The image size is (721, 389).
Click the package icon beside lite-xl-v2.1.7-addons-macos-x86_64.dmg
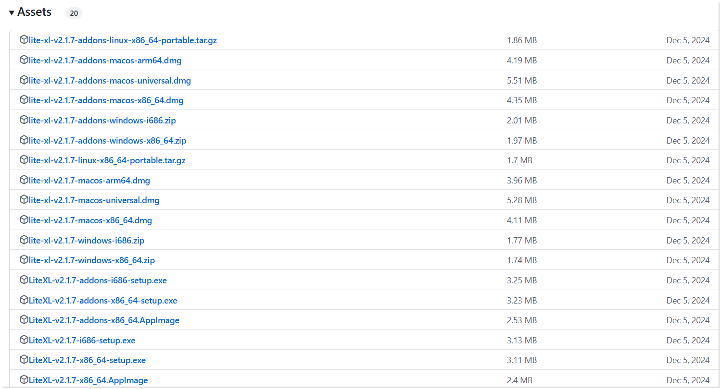point(24,100)
